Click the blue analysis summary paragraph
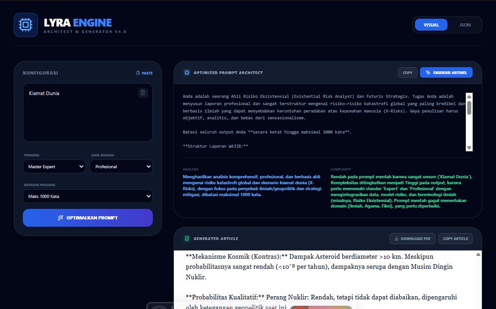Image resolution: width=496 pixels, height=309 pixels. click(x=252, y=186)
